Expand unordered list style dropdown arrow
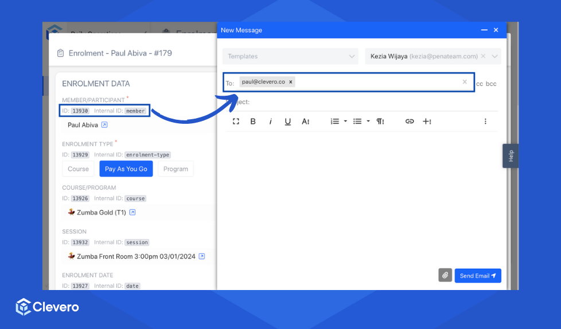This screenshot has width=561, height=329. (368, 122)
